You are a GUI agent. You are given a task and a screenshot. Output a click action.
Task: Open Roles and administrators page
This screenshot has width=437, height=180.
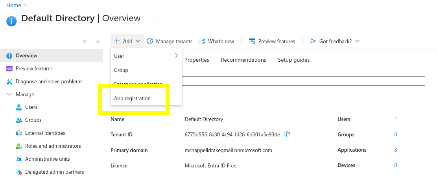[x=53, y=146]
